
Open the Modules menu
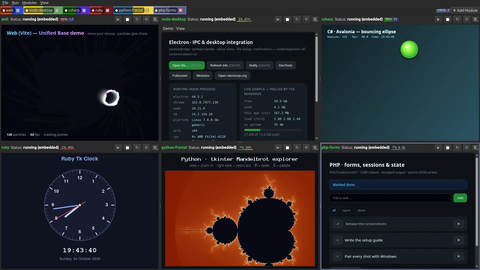[x=29, y=3]
